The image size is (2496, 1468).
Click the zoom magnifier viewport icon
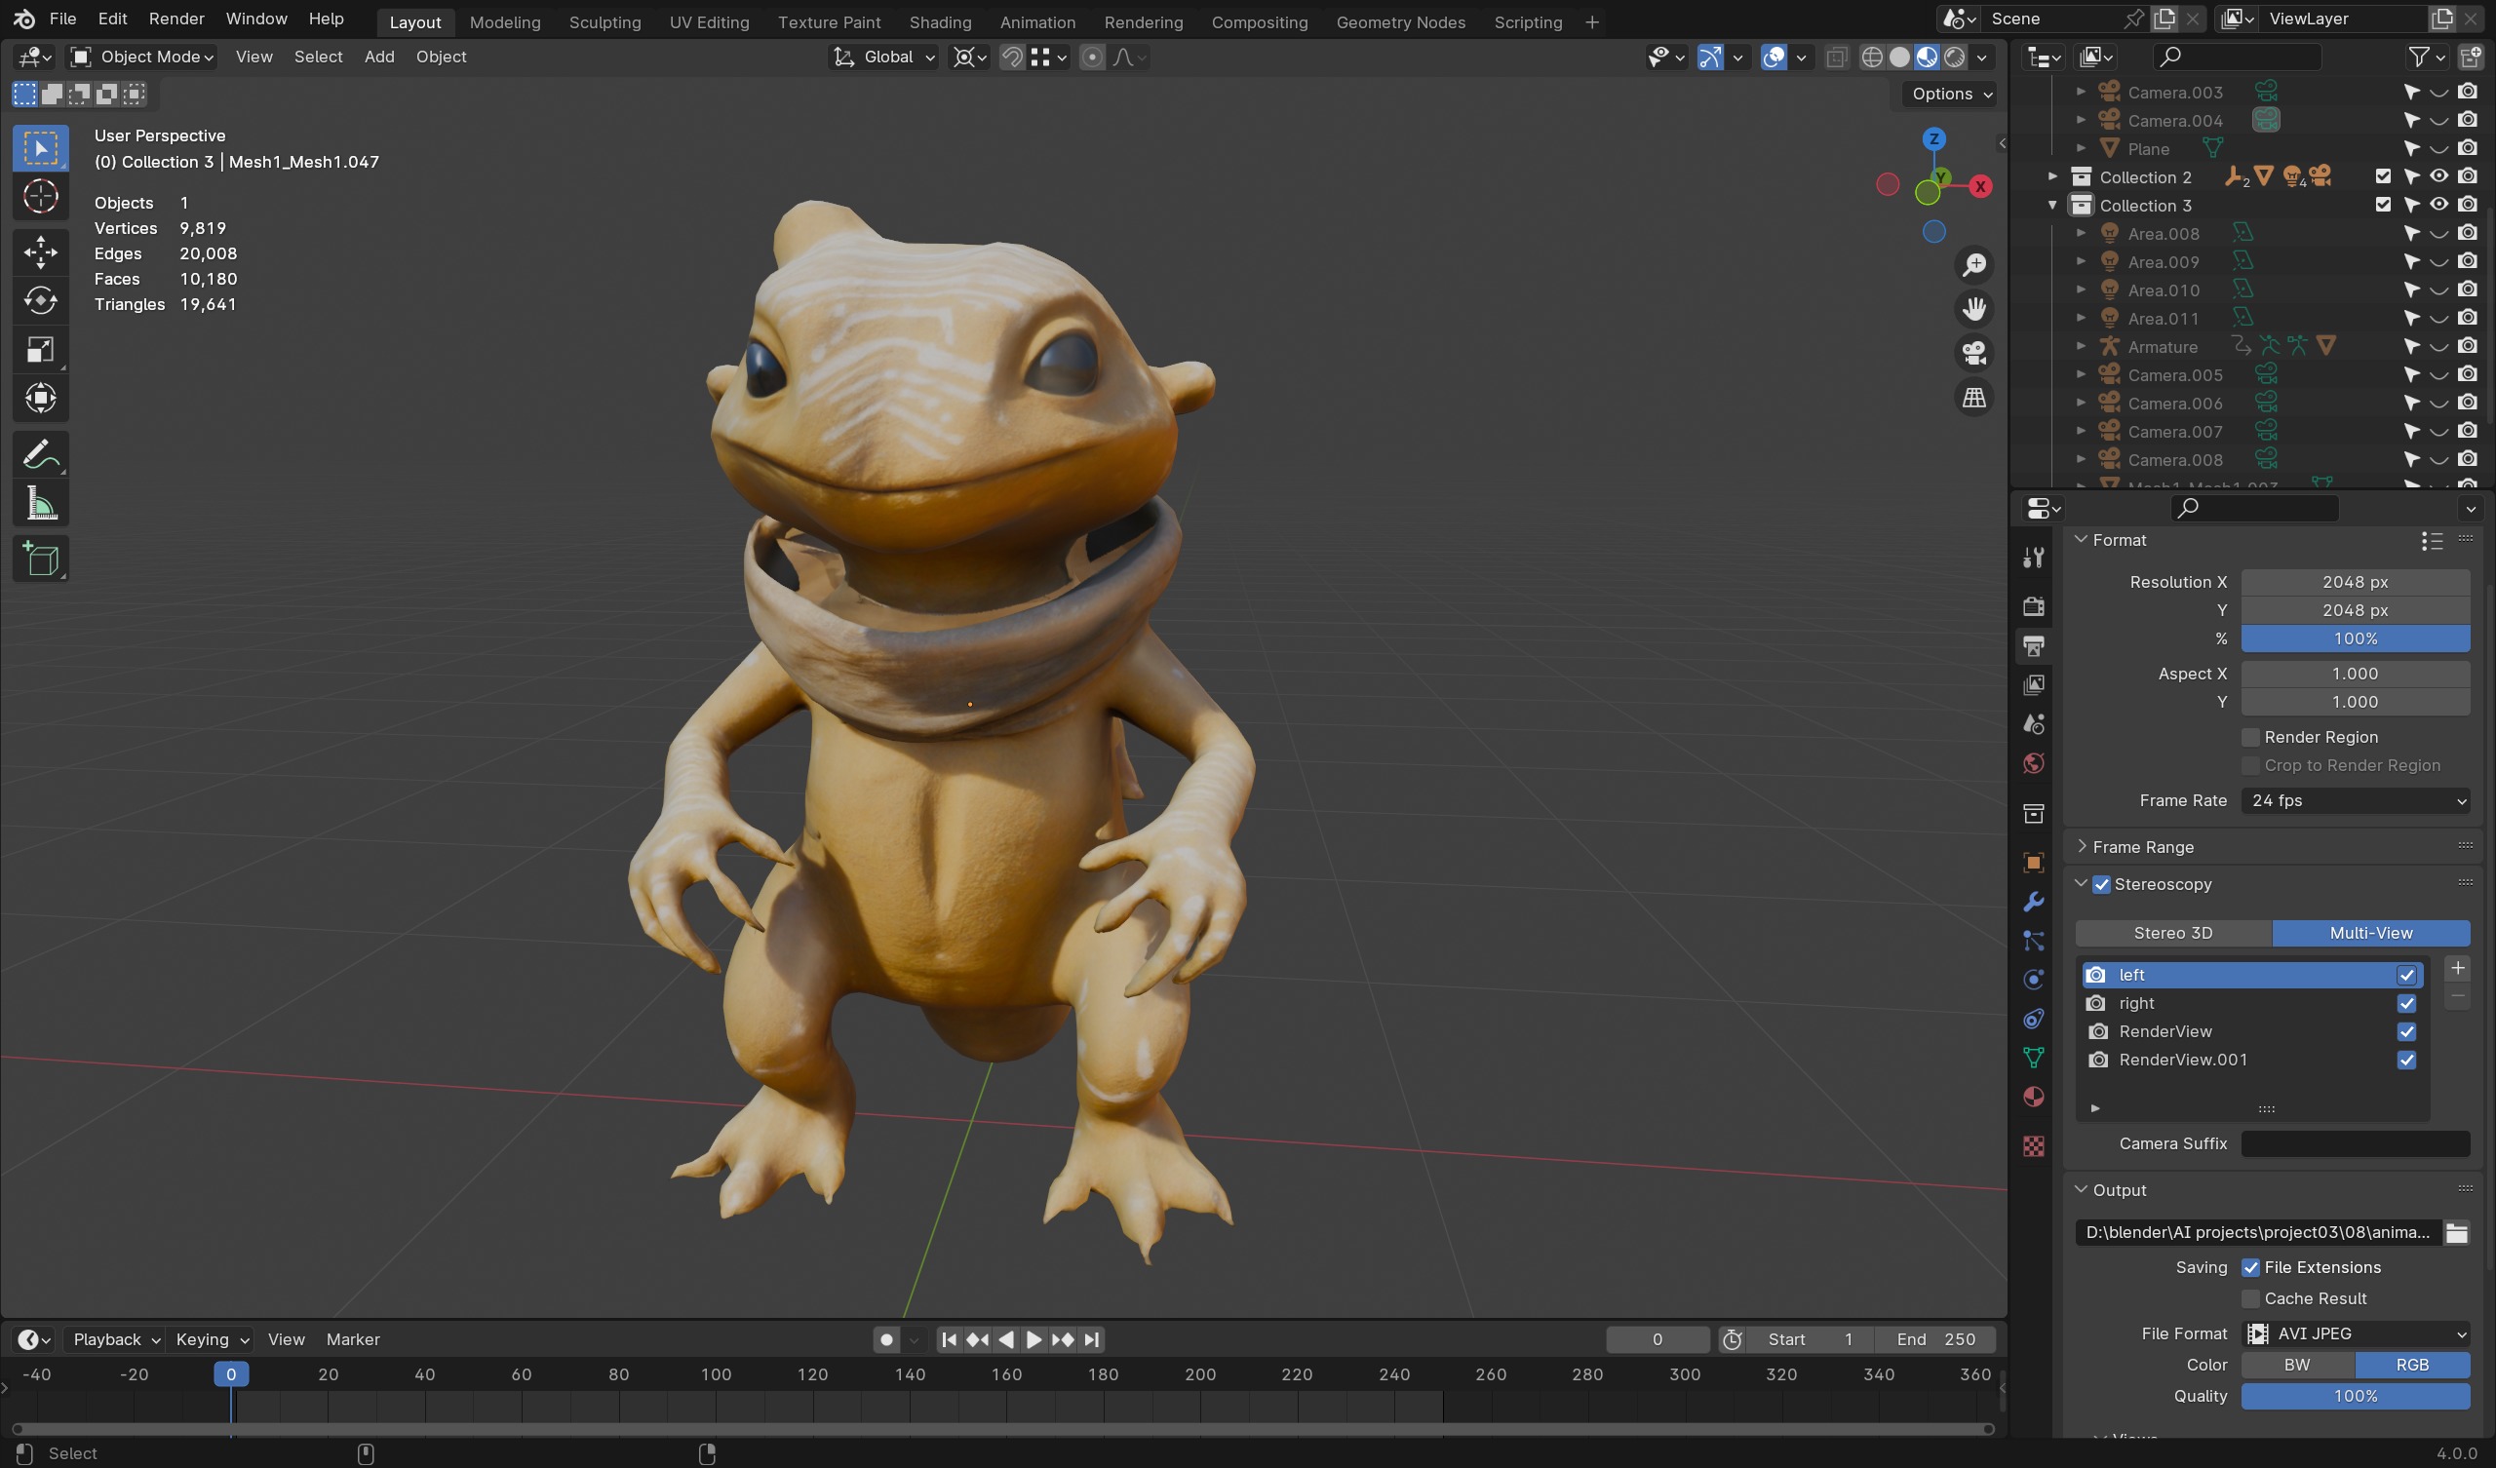click(x=1974, y=264)
